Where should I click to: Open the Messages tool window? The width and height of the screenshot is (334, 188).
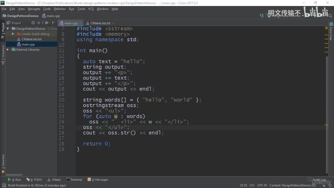pyautogui.click(x=98, y=180)
